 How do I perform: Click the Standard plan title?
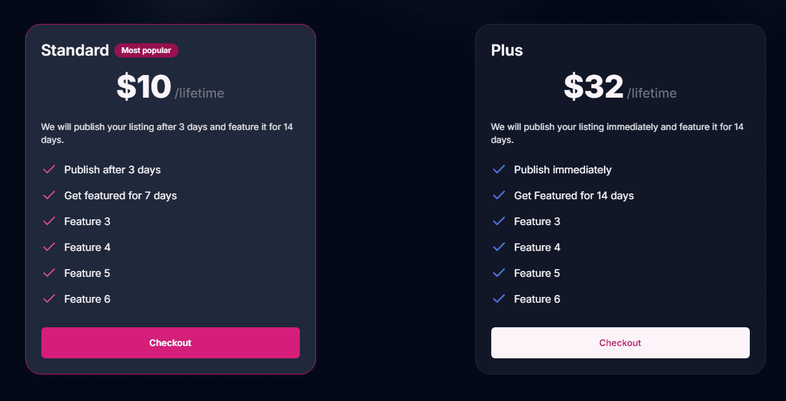[x=75, y=50]
